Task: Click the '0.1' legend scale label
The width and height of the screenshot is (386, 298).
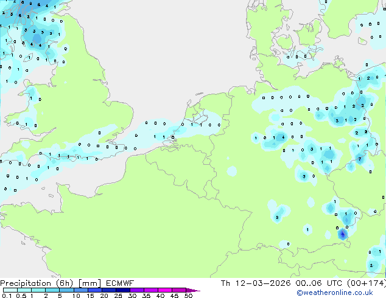Action: [x=7, y=296]
